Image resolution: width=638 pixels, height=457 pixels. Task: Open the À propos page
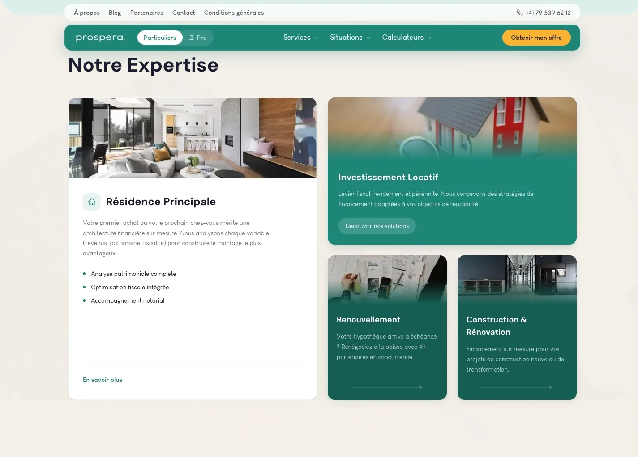(x=87, y=13)
